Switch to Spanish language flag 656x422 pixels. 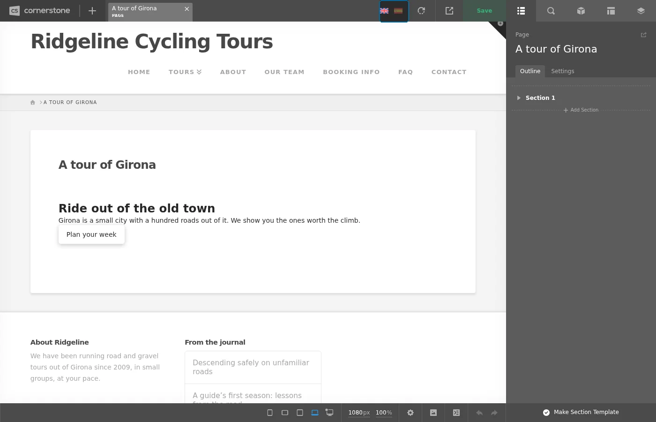(x=398, y=11)
